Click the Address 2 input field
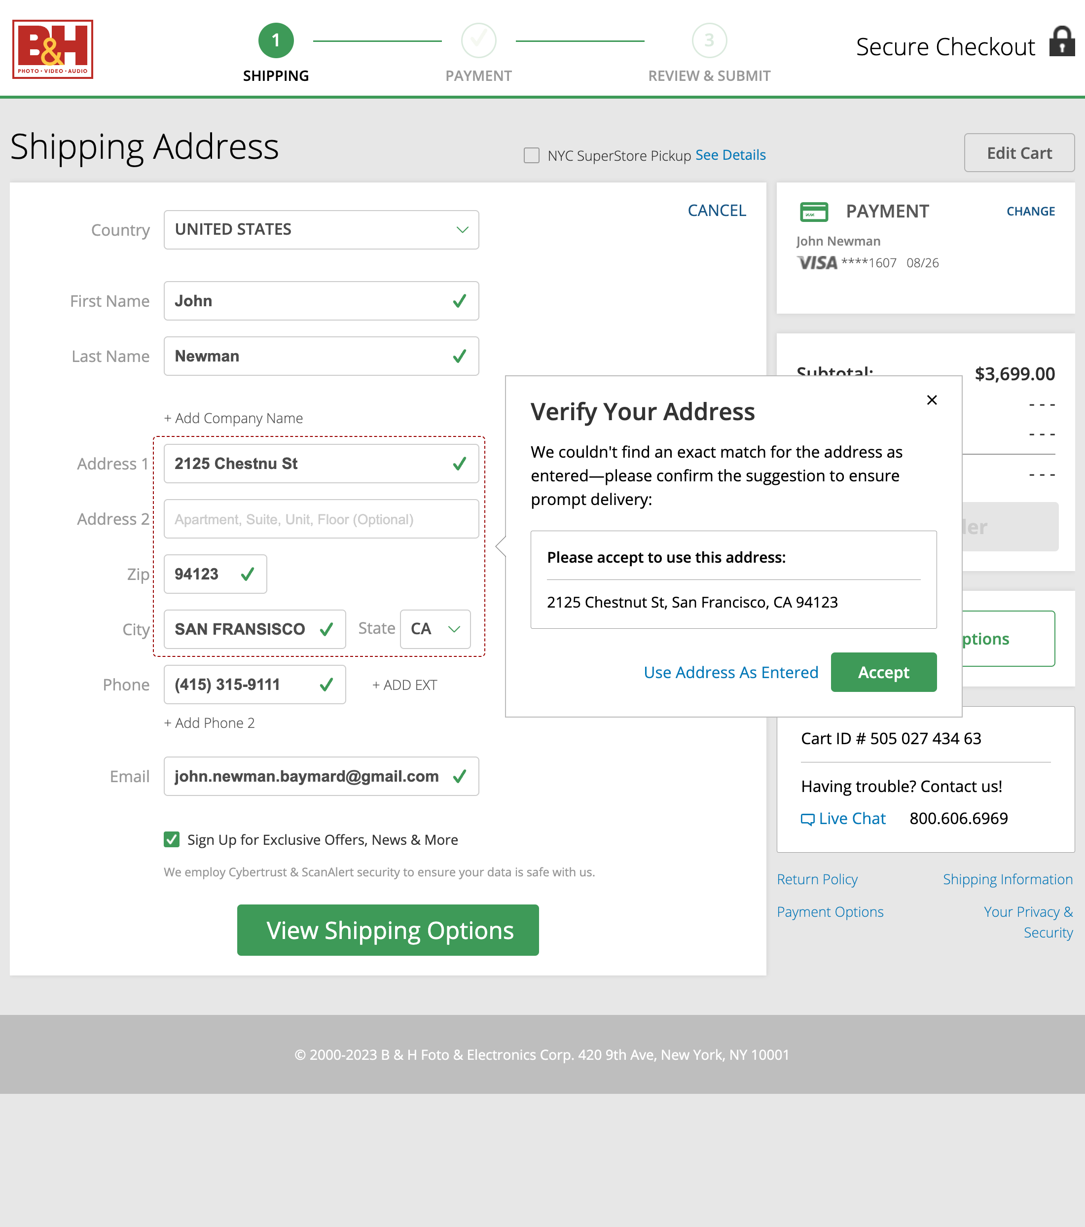The height and width of the screenshot is (1227, 1085). click(321, 519)
